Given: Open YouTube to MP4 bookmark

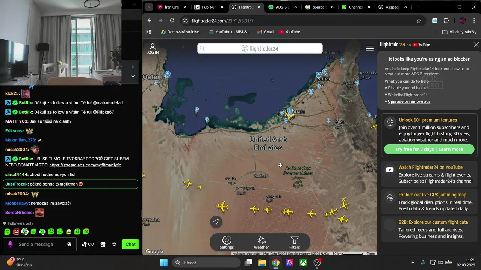Looking at the screenshot, I should coord(230,32).
